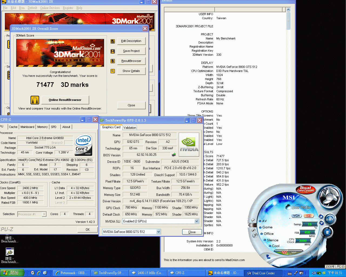This screenshot has height=277, width=346.
Task: Click the Intel Core 2 Extreme logo in CPU-Z
Action: point(83,145)
